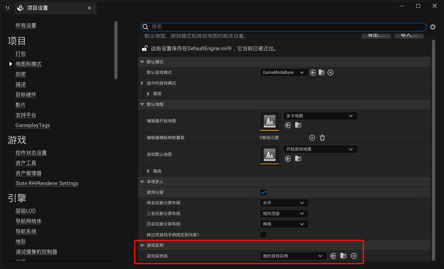This screenshot has width=444, height=269.
Task: Enable 跳过将游戏手柄指定到玩家1 checkbox
Action: pos(263,235)
